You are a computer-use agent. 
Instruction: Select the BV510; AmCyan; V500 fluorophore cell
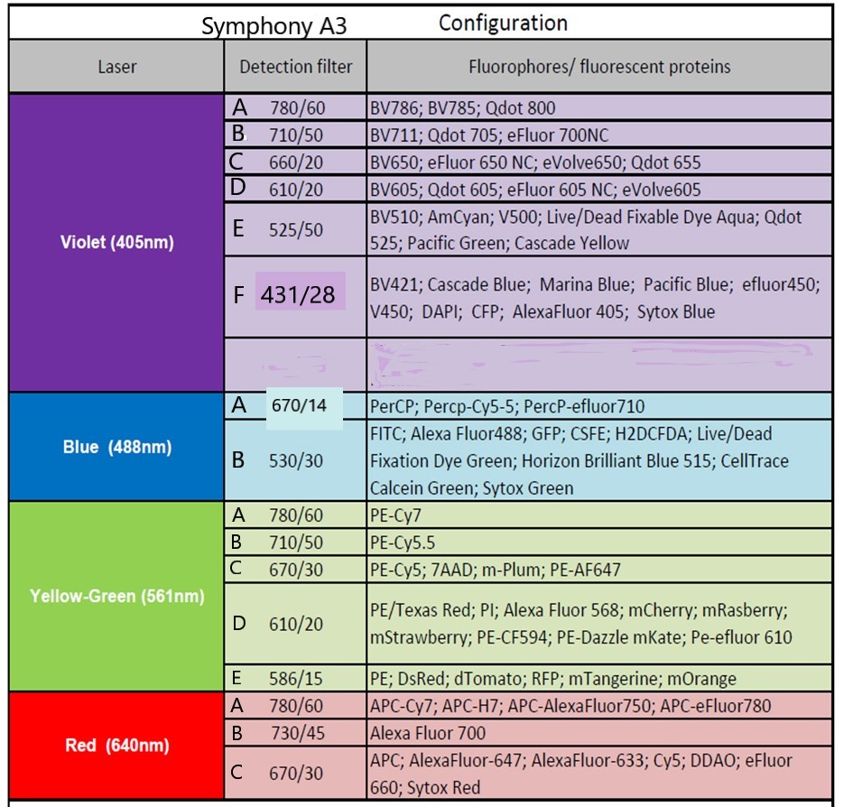click(x=599, y=230)
